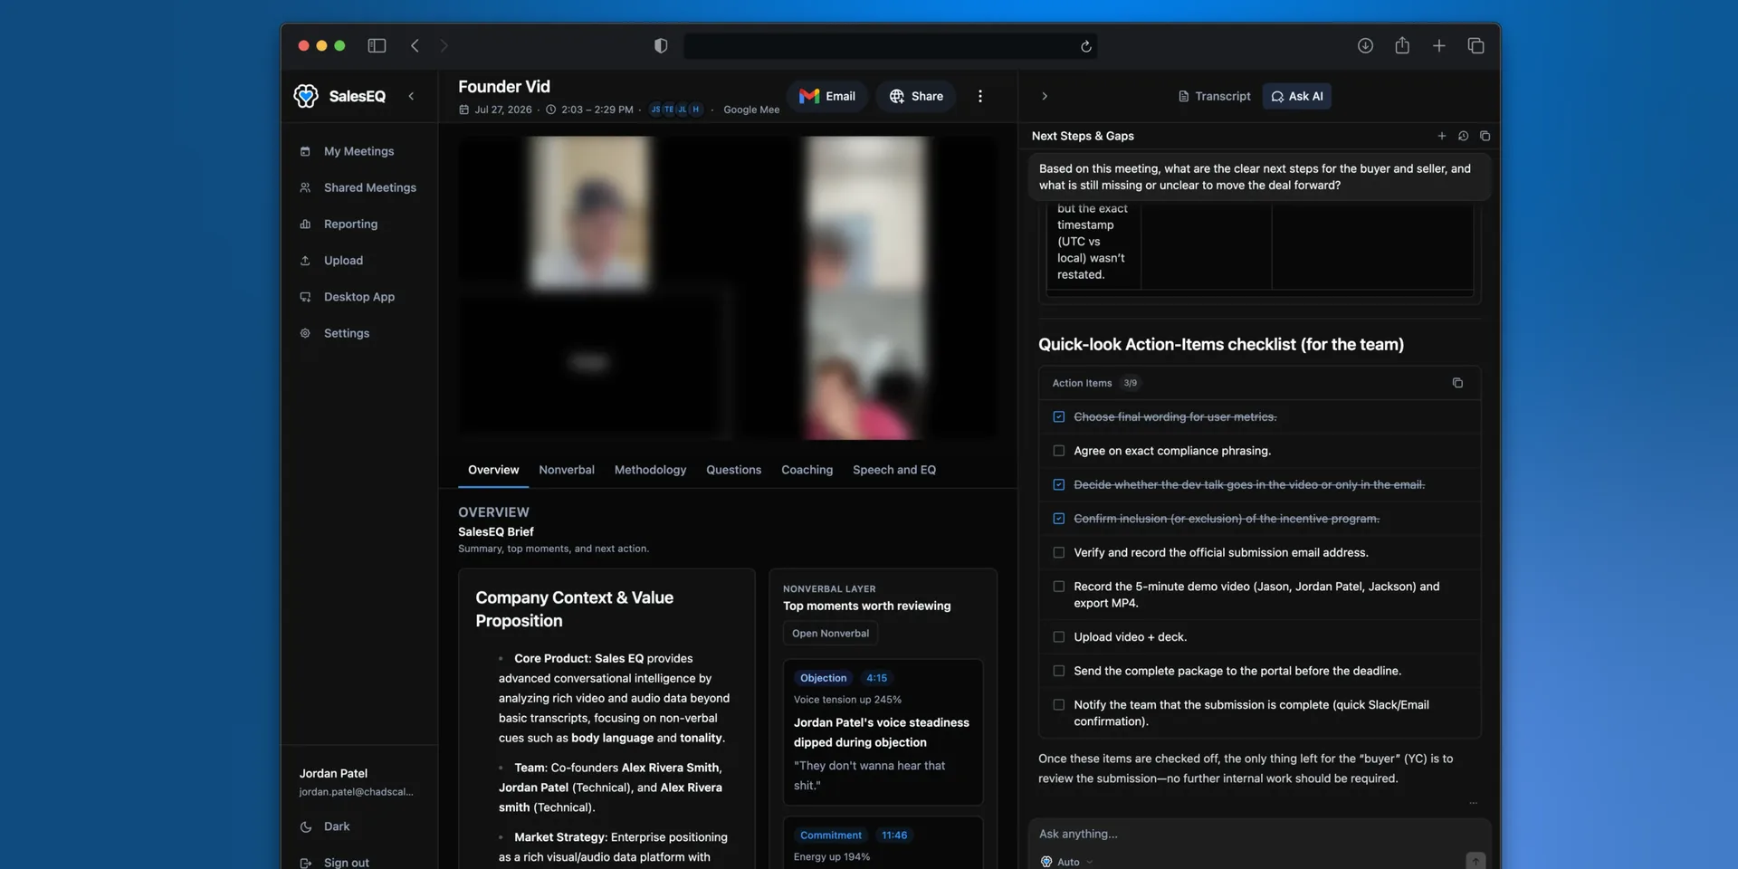The height and width of the screenshot is (869, 1738).
Task: Select the Overview tab
Action: pos(493,470)
